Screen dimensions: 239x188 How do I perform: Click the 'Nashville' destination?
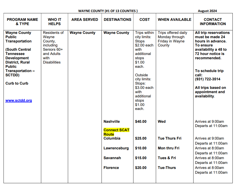coord(112,122)
